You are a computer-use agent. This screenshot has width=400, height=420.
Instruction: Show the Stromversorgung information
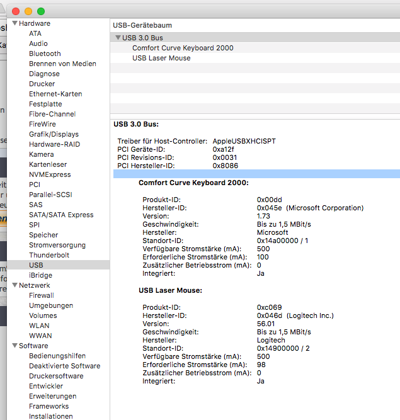point(57,245)
